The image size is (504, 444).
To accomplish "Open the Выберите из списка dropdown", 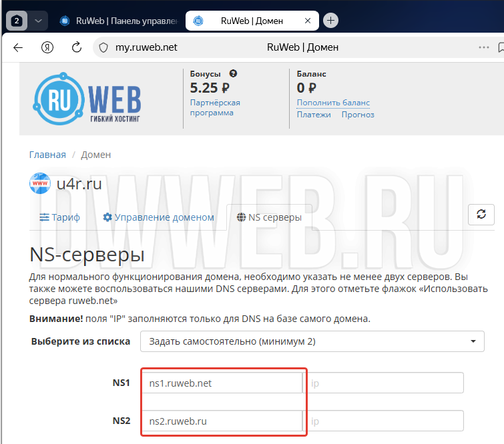I will pos(312,341).
